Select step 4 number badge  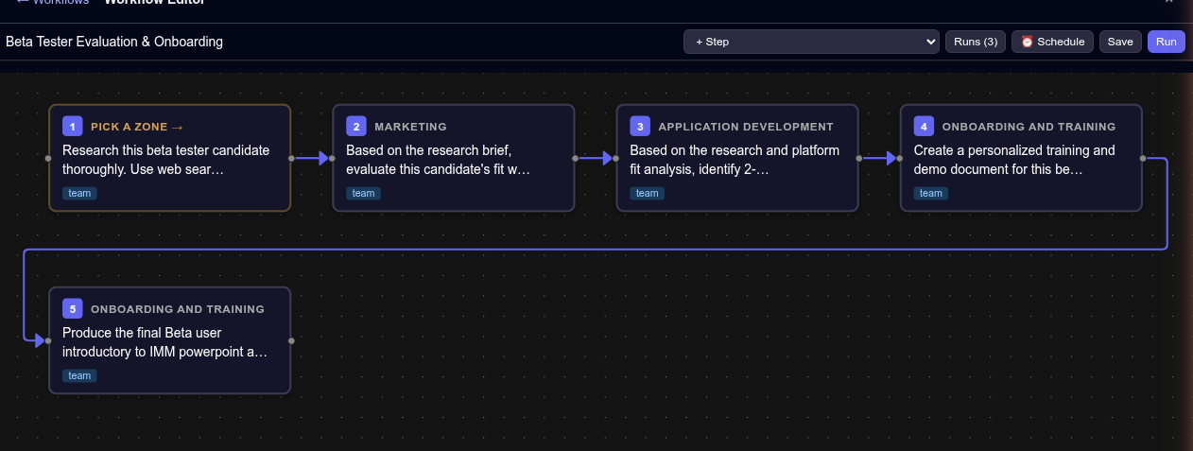(925, 126)
